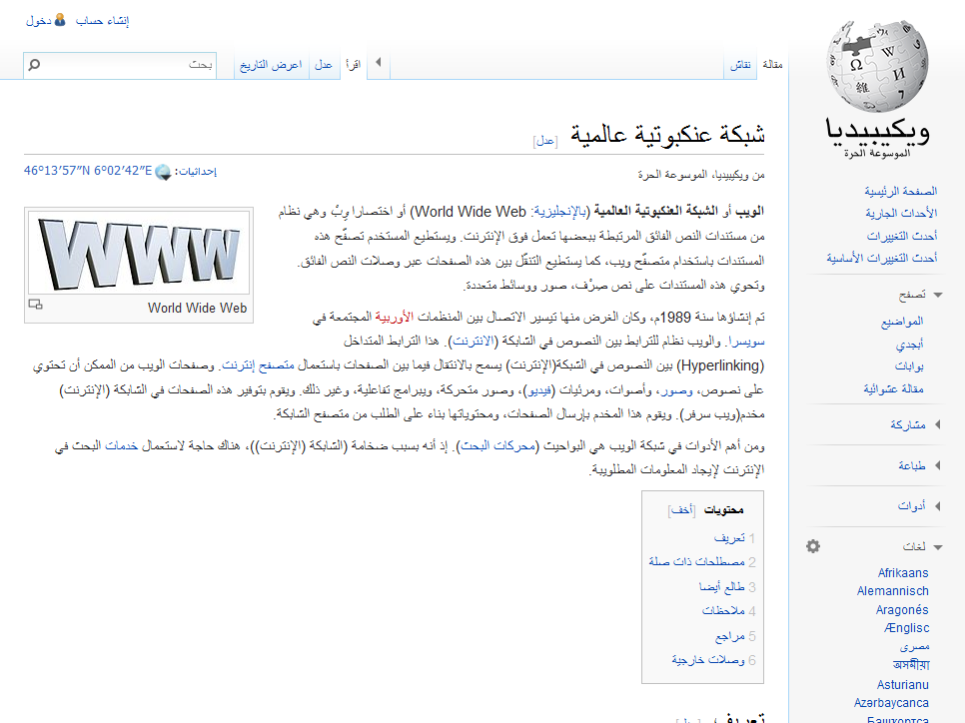
Task: Collapse the تصفح sidebar section
Action: coord(938,295)
